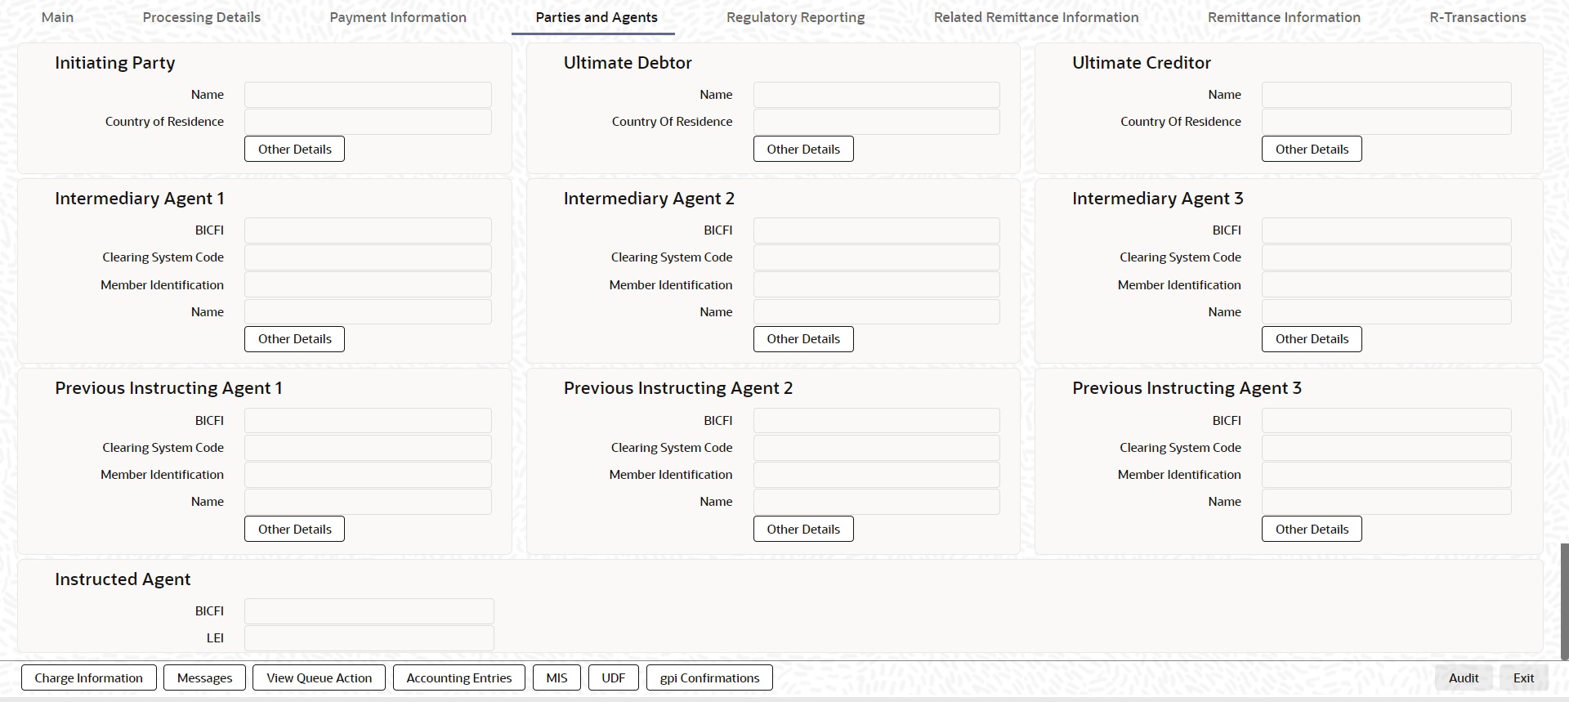Click Ultimate Creditor Country Of Residence field
This screenshot has width=1569, height=702.
(1386, 122)
